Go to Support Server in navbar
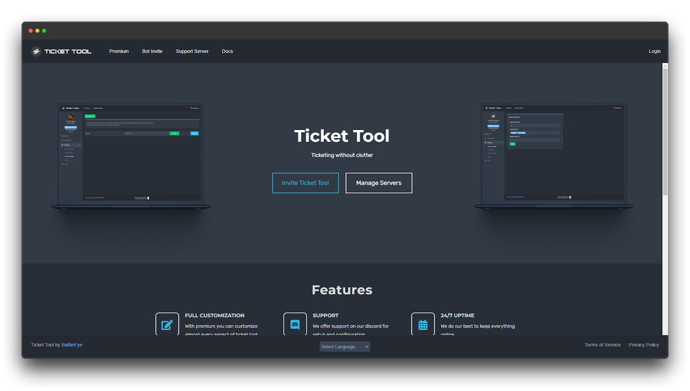The height and width of the screenshot is (391, 690). coord(192,51)
